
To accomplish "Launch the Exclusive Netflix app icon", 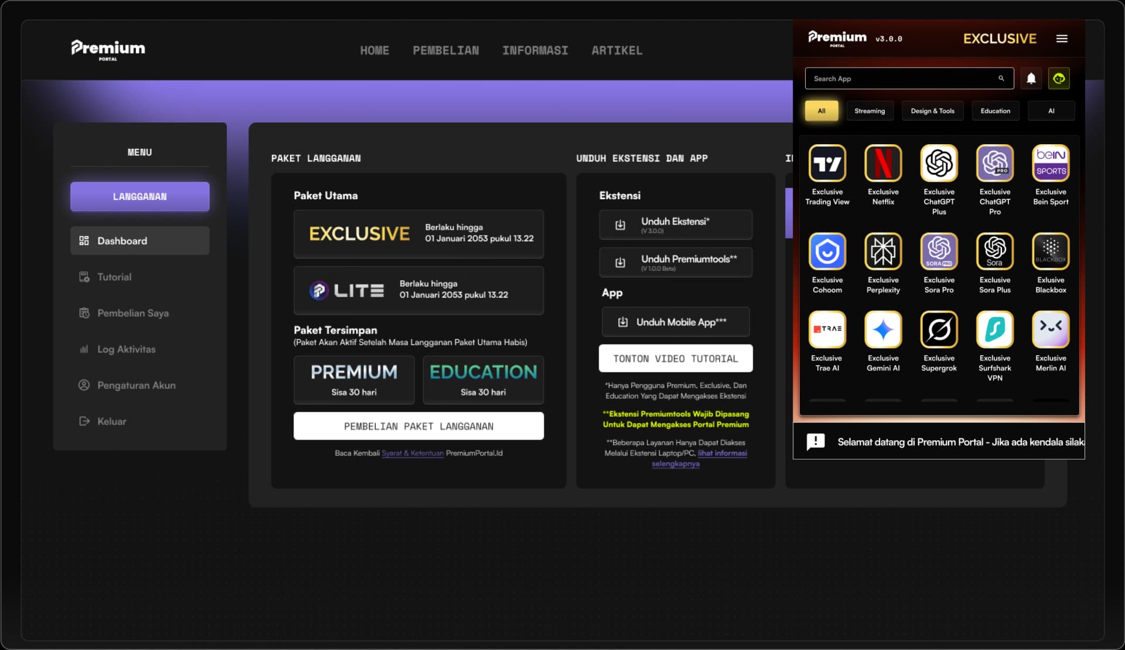I will (x=882, y=164).
